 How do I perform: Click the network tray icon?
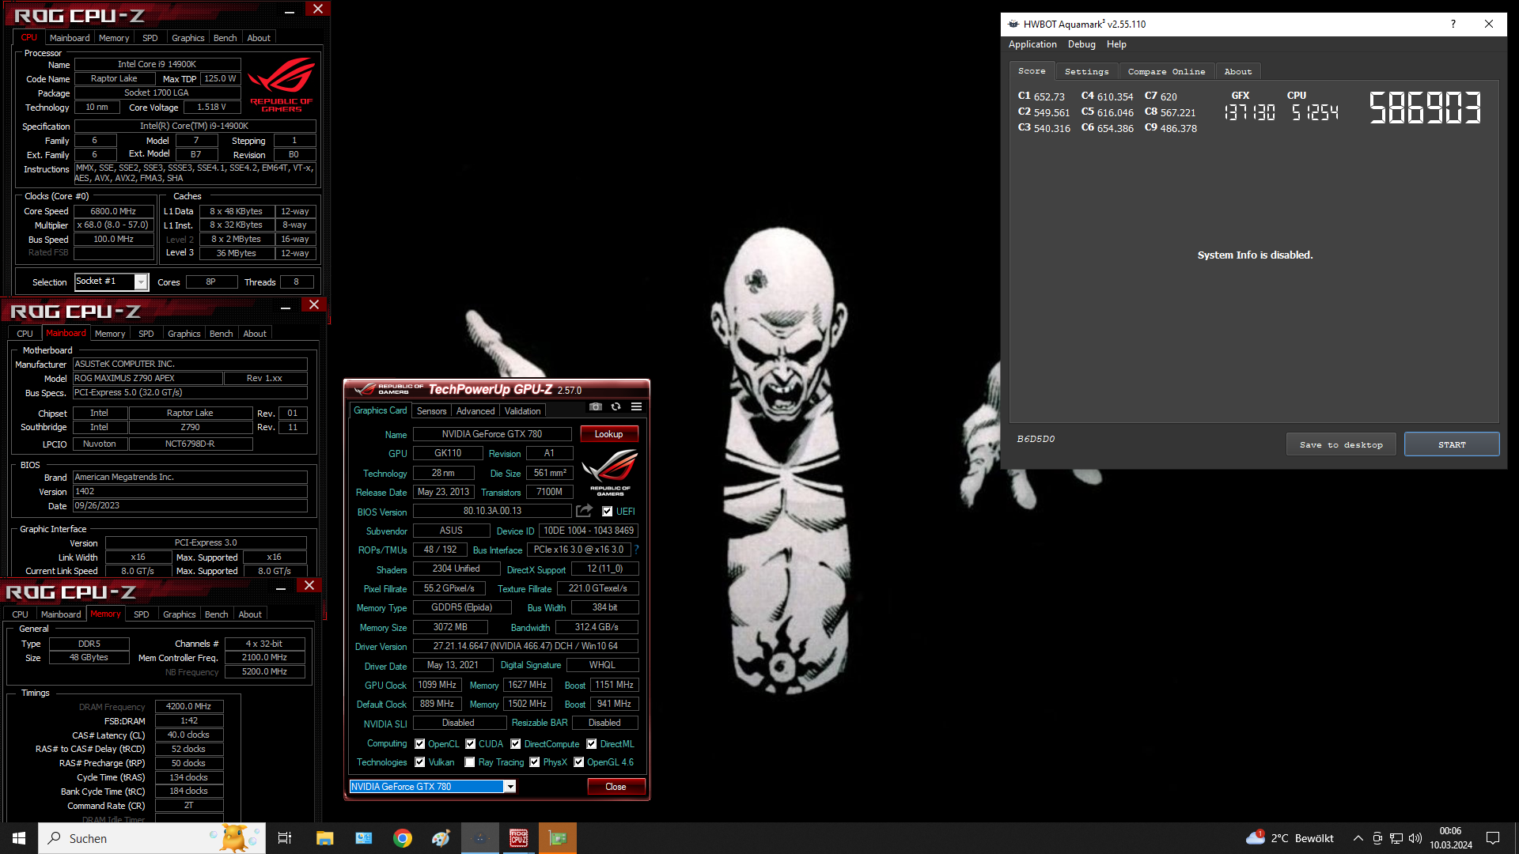(x=1396, y=838)
